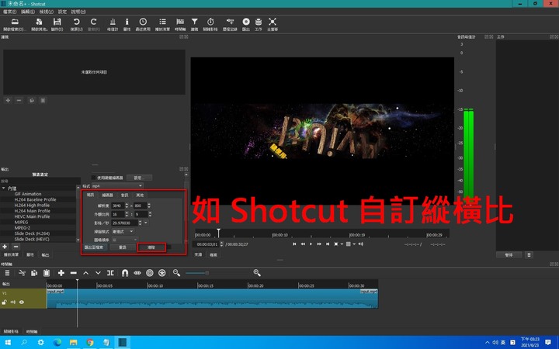The height and width of the screenshot is (349, 559).
Task: Increment the aspect ratio 16 stepper
Action: 127,213
